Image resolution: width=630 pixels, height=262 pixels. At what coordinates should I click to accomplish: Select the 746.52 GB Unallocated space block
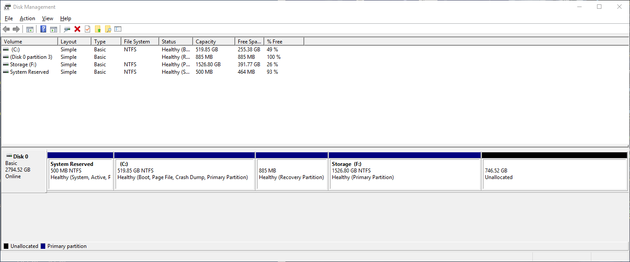[x=554, y=174]
